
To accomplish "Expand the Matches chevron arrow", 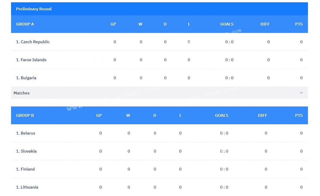I will point(301,93).
